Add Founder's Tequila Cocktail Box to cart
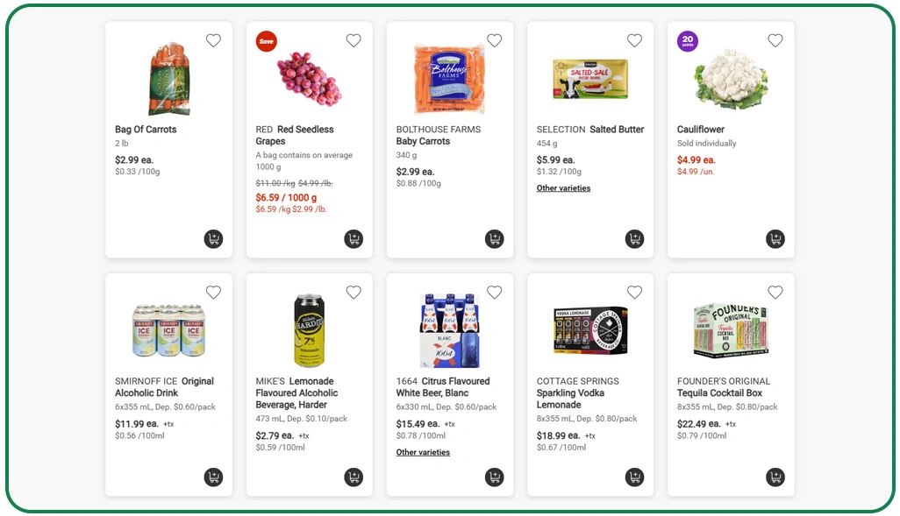 coord(775,477)
